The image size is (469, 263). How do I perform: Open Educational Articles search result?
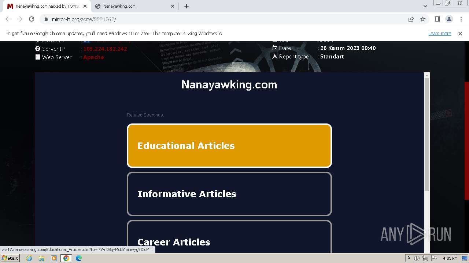pos(229,146)
